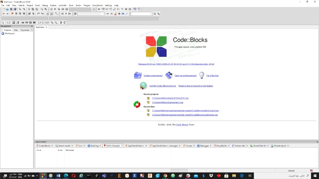Open the Tip of the Day link

pyautogui.click(x=212, y=76)
